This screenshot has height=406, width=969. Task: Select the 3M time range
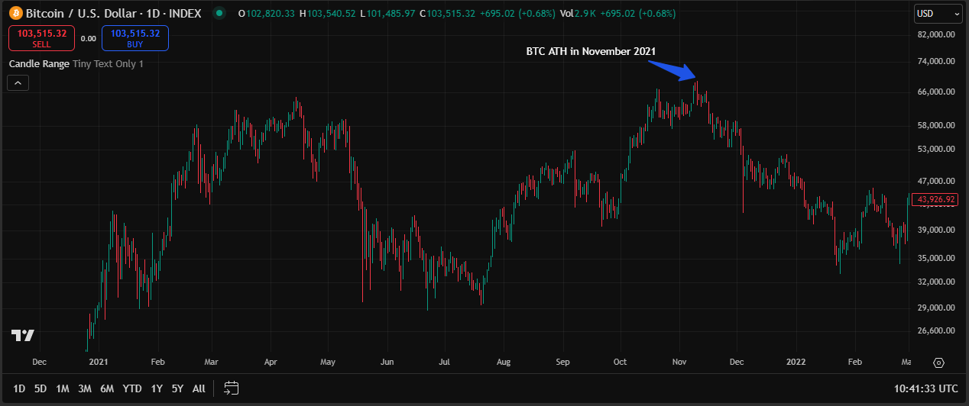click(x=85, y=388)
